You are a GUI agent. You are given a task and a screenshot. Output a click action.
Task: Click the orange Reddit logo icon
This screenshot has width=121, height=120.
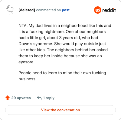click(98, 10)
